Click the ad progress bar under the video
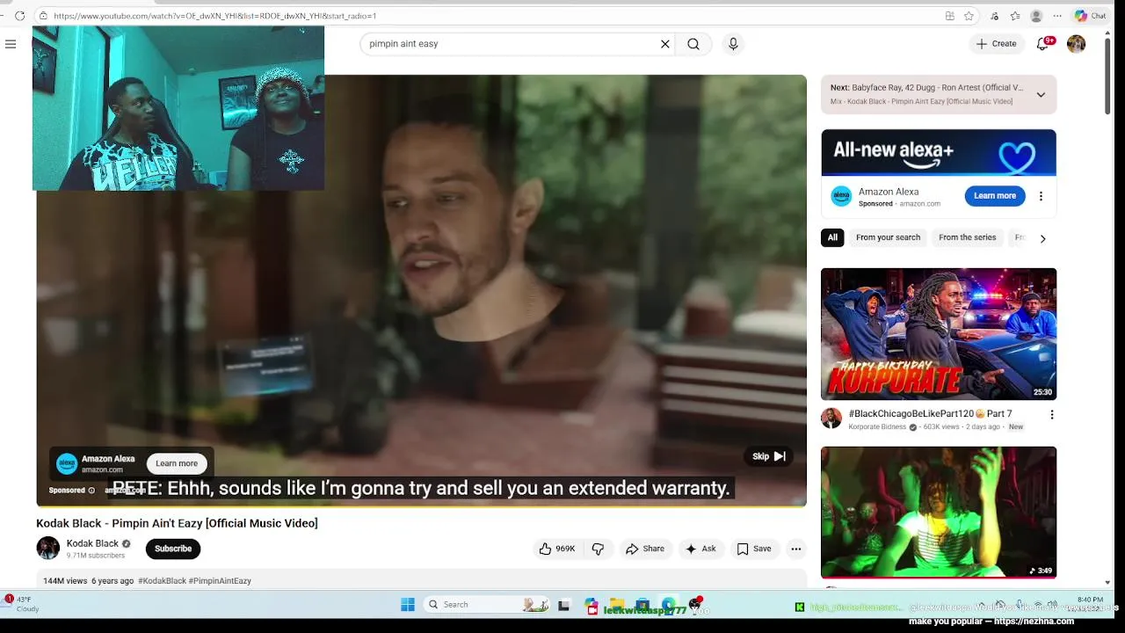Viewport: 1125px width, 633px height. click(x=421, y=506)
